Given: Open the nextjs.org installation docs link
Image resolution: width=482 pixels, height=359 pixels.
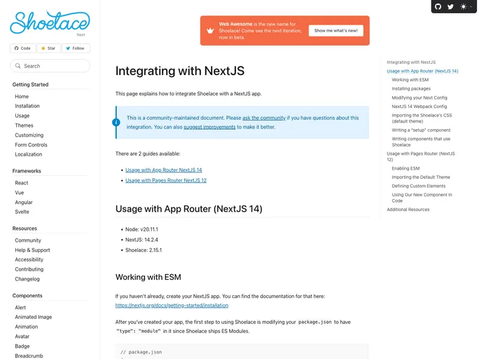Looking at the screenshot, I should [172, 306].
